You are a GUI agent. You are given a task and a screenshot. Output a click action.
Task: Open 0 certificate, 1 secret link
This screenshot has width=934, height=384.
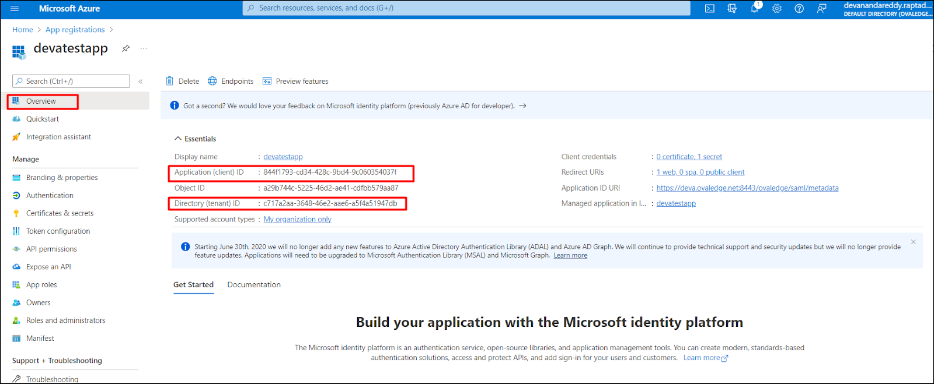689,157
